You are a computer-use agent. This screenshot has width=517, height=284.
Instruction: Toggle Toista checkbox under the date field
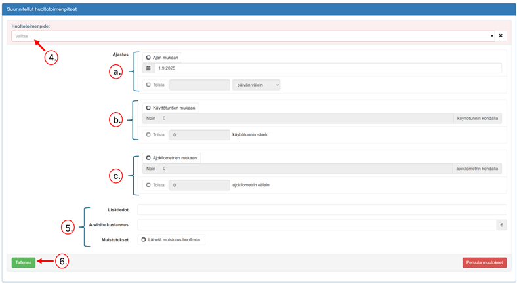149,85
